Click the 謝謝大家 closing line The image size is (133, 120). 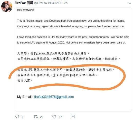(25, 80)
